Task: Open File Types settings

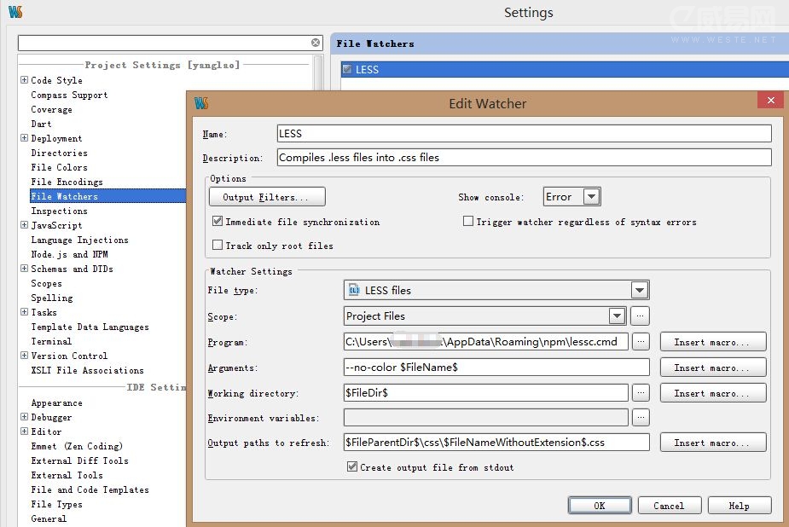Action: point(56,504)
